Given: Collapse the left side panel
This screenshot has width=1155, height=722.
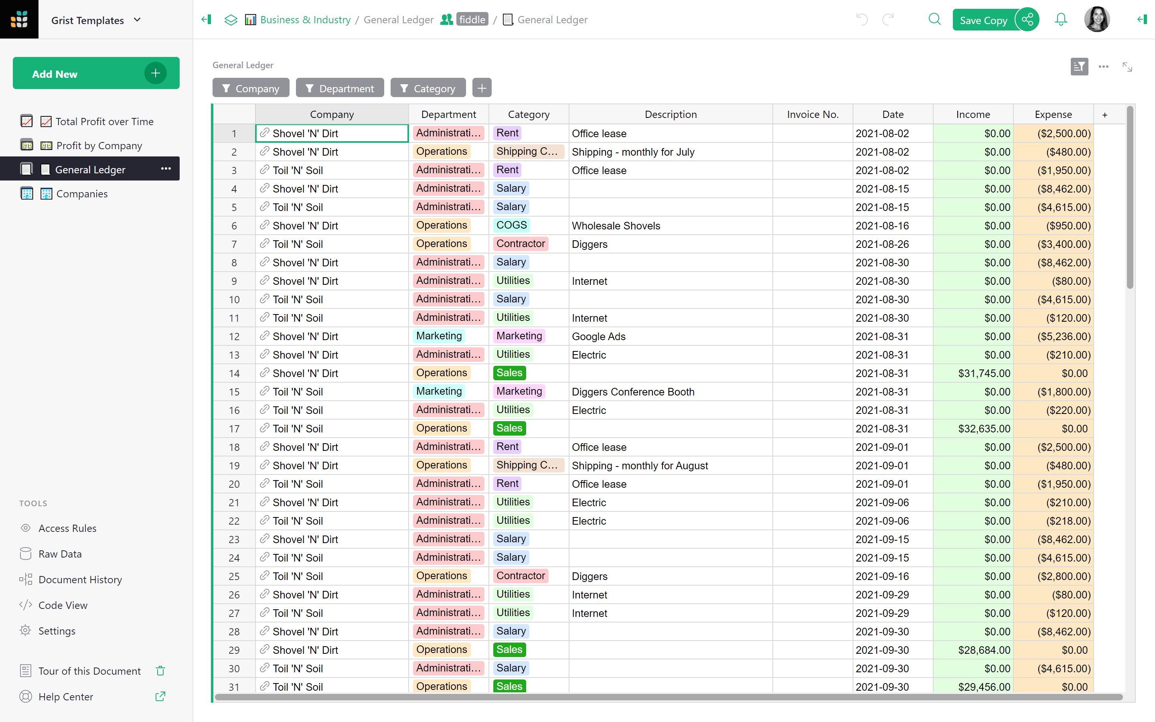Looking at the screenshot, I should [206, 20].
